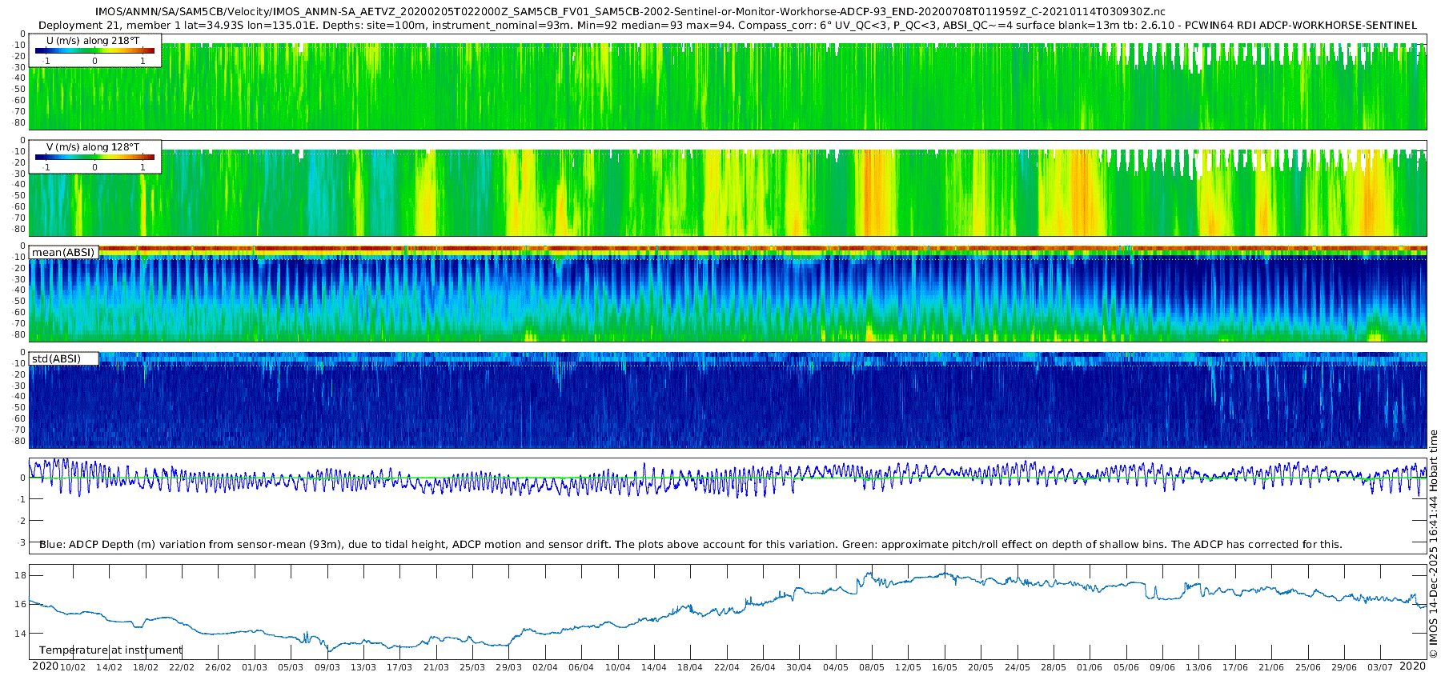1441x680 pixels.
Task: Click the blue ADCP depth description caption
Action: [690, 544]
